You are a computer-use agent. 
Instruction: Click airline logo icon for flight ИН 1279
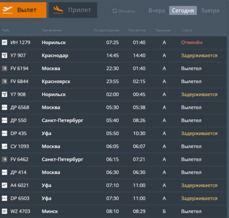(5, 42)
